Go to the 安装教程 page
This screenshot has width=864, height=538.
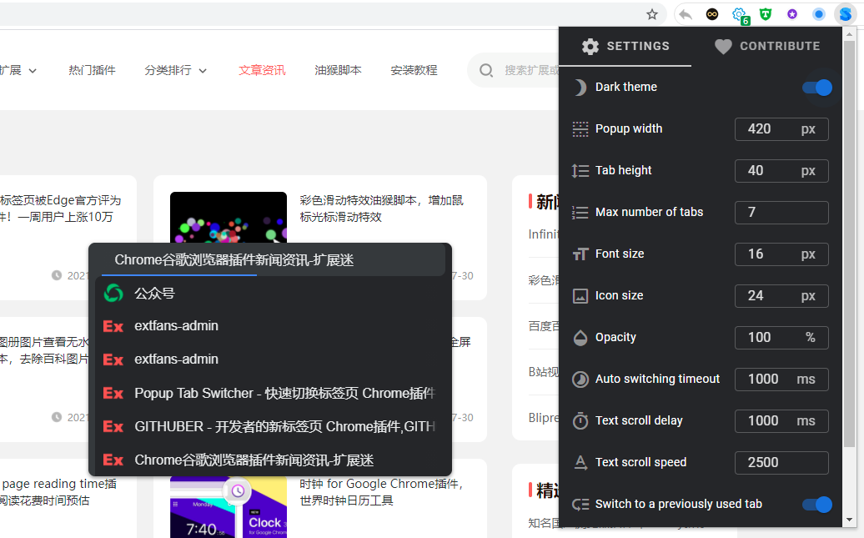click(414, 70)
